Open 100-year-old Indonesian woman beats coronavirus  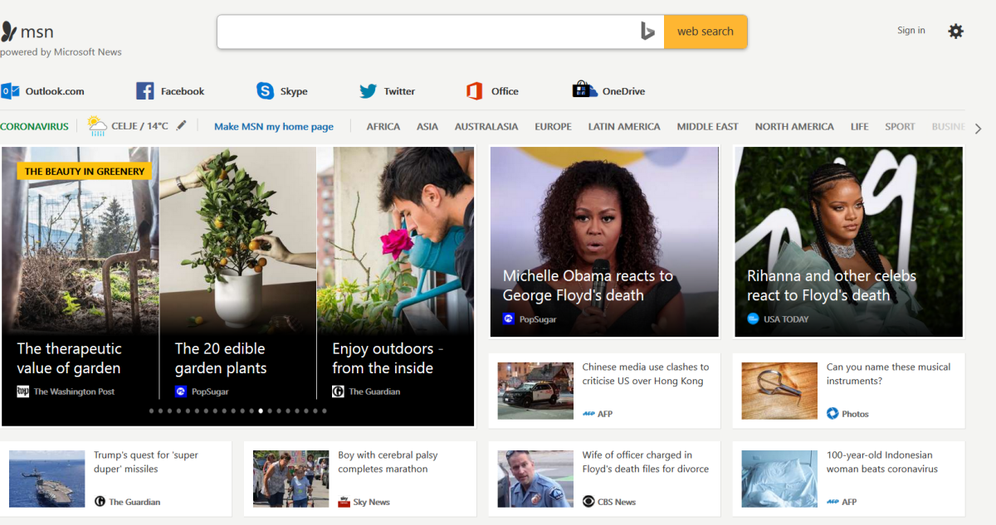[882, 462]
